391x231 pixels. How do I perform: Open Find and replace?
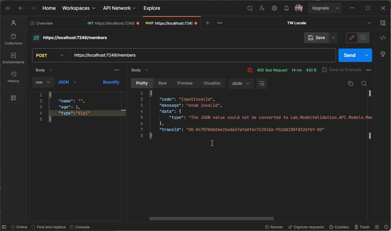click(x=49, y=227)
